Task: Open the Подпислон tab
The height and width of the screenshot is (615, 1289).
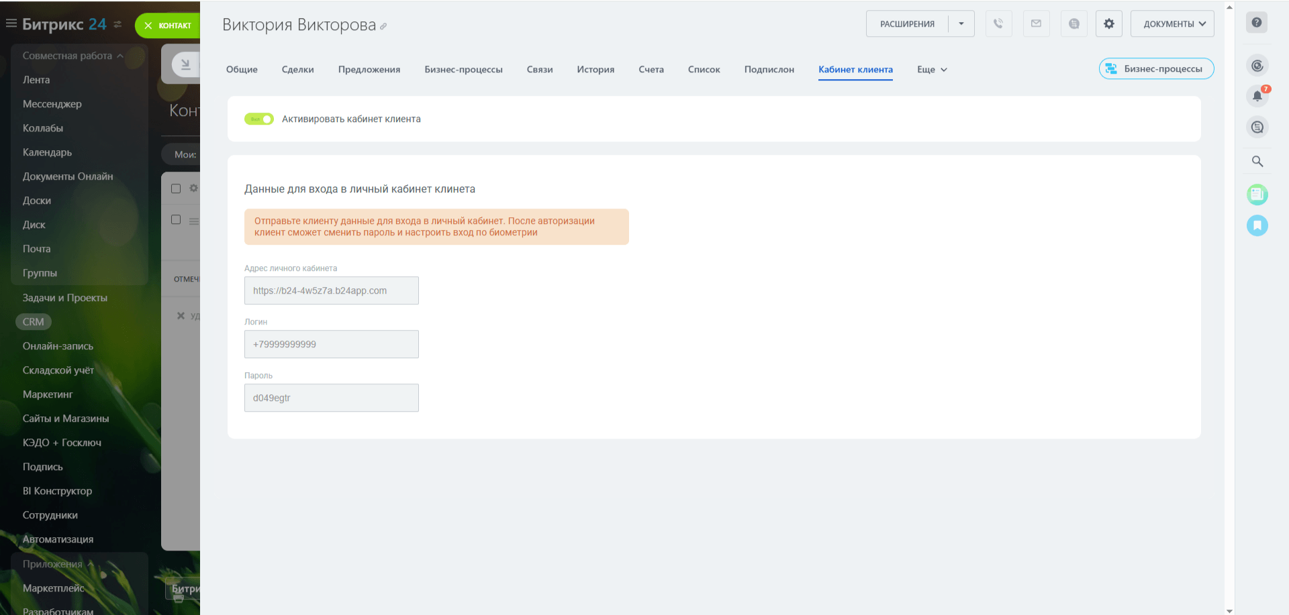Action: 769,70
